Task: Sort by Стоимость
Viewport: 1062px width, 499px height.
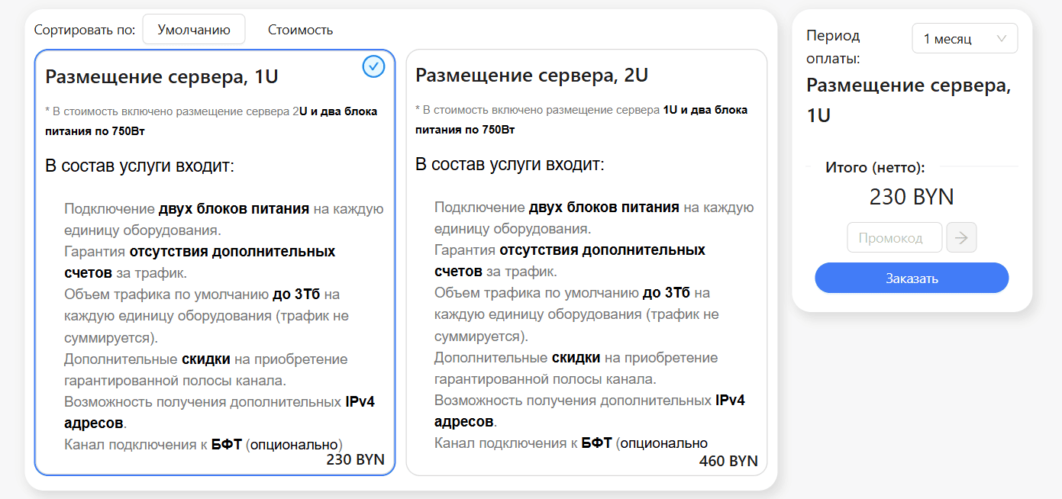Action: click(x=300, y=30)
